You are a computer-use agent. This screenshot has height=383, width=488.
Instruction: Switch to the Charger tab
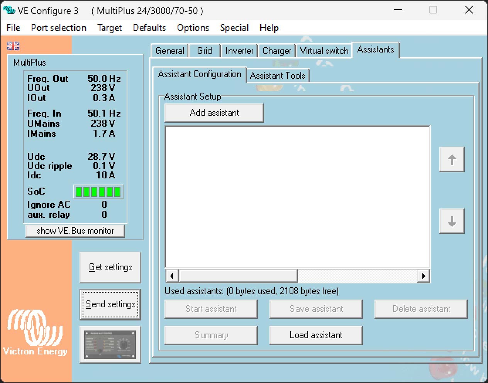pos(277,51)
